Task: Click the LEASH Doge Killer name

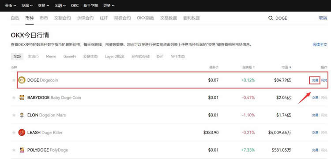Action: click(x=45, y=133)
